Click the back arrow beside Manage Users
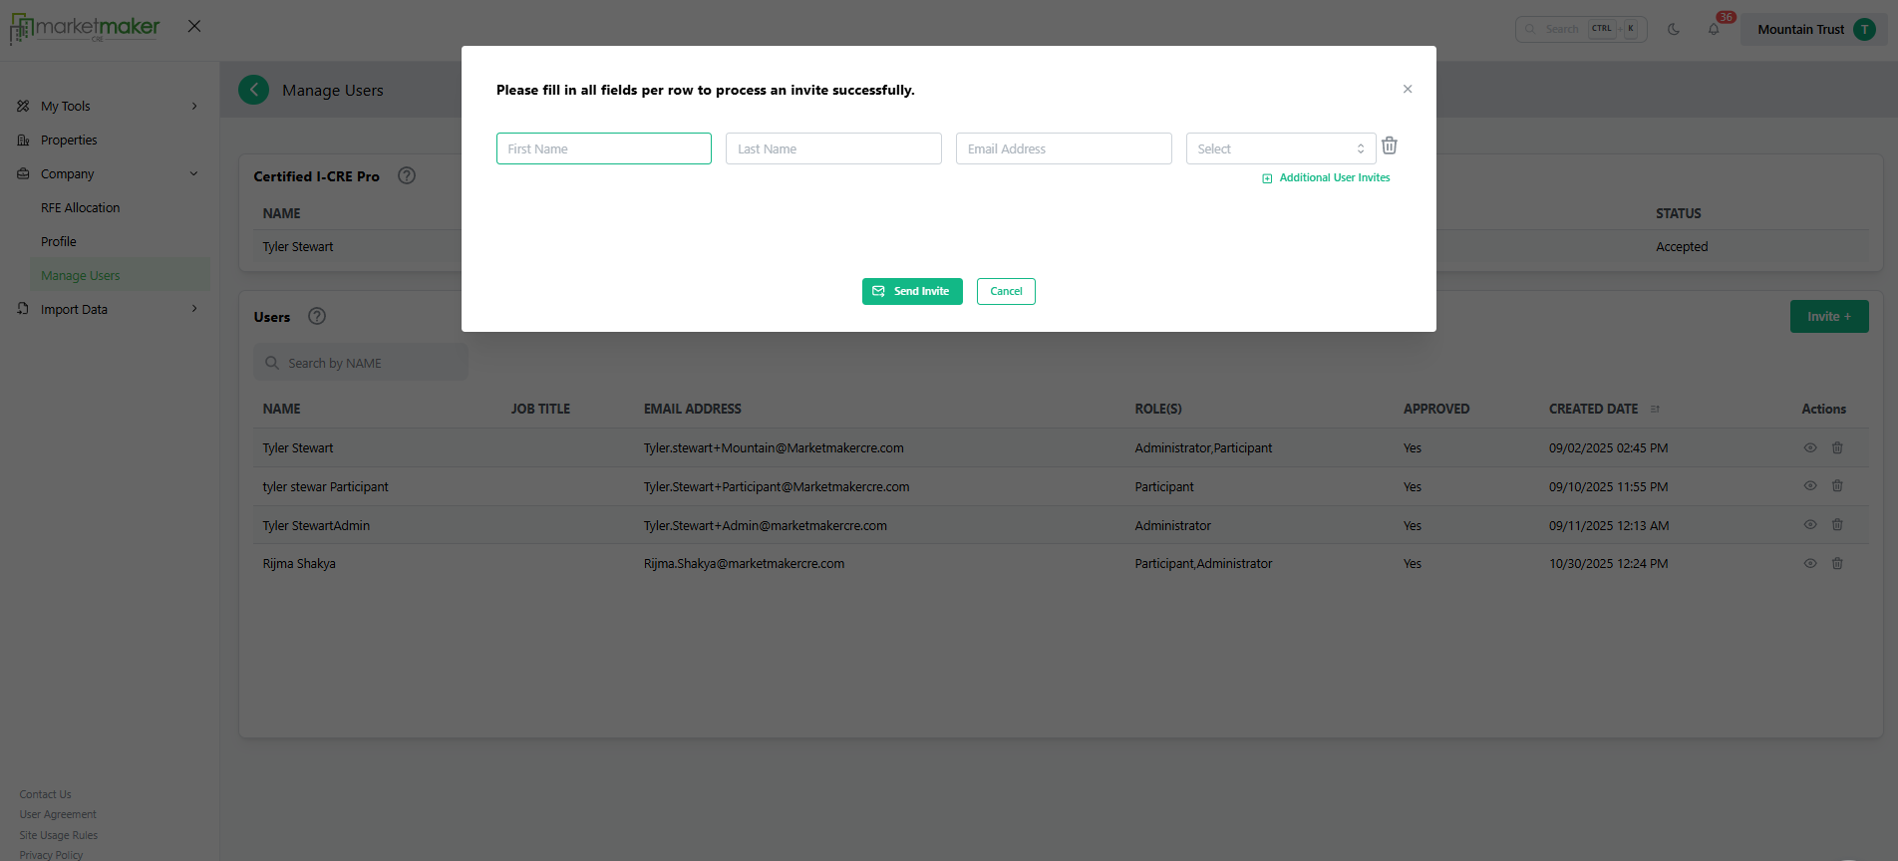The height and width of the screenshot is (861, 1898). (x=254, y=90)
